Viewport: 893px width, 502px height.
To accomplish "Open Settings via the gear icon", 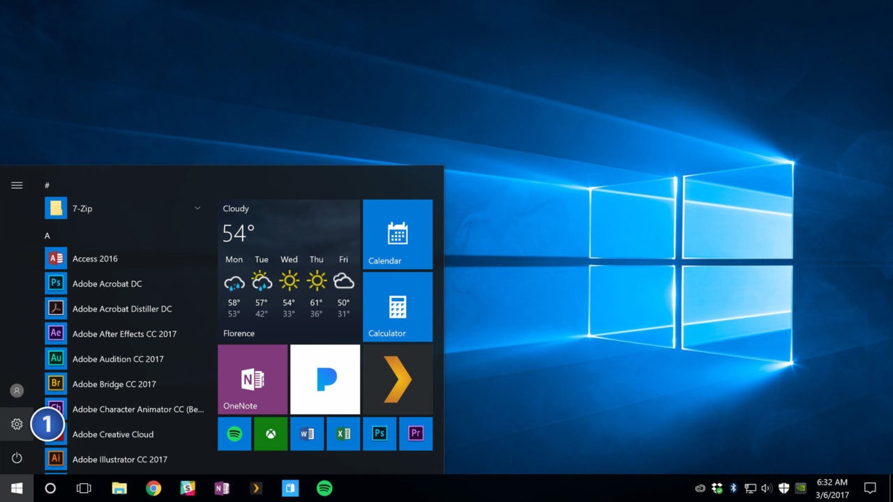I will (17, 424).
